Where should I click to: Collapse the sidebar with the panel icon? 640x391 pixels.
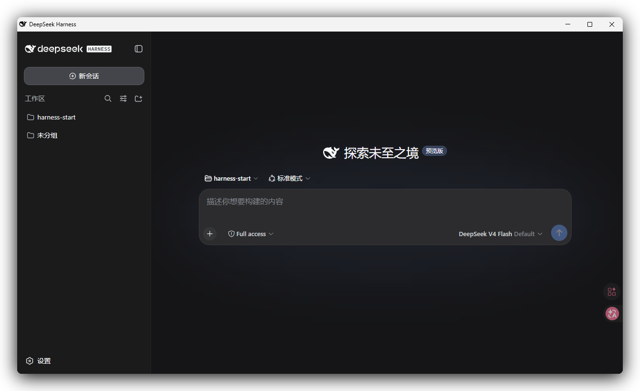[x=139, y=49]
